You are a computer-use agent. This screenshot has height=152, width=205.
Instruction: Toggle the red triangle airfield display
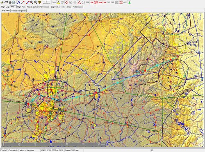[79, 2]
